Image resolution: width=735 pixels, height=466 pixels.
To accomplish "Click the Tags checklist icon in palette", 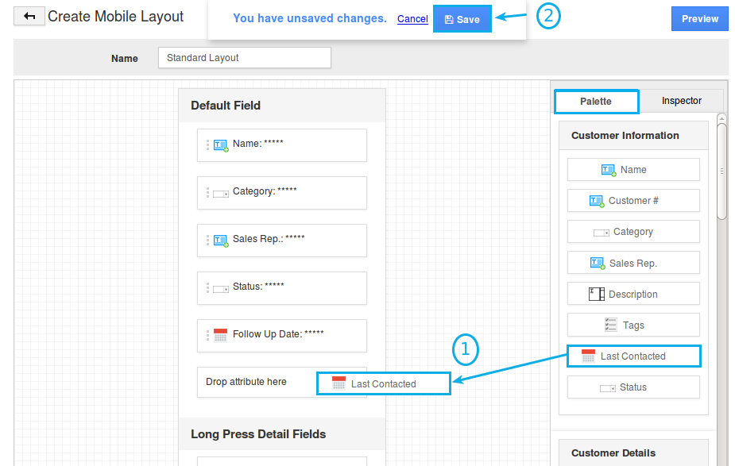I will (x=611, y=325).
